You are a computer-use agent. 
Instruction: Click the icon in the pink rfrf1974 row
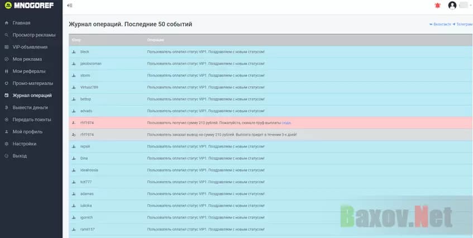tap(74, 123)
